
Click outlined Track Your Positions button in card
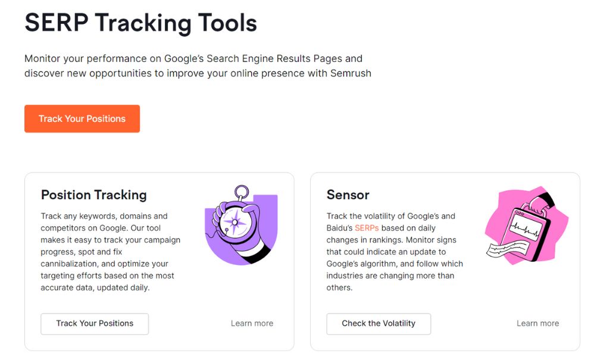pyautogui.click(x=95, y=324)
